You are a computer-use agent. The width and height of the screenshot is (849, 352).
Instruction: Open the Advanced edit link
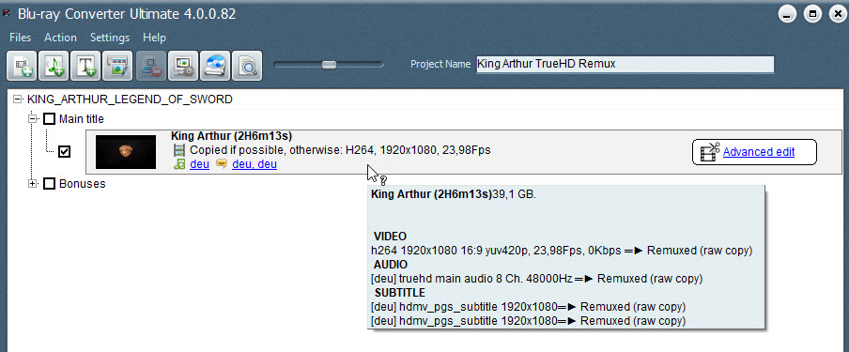tap(759, 152)
